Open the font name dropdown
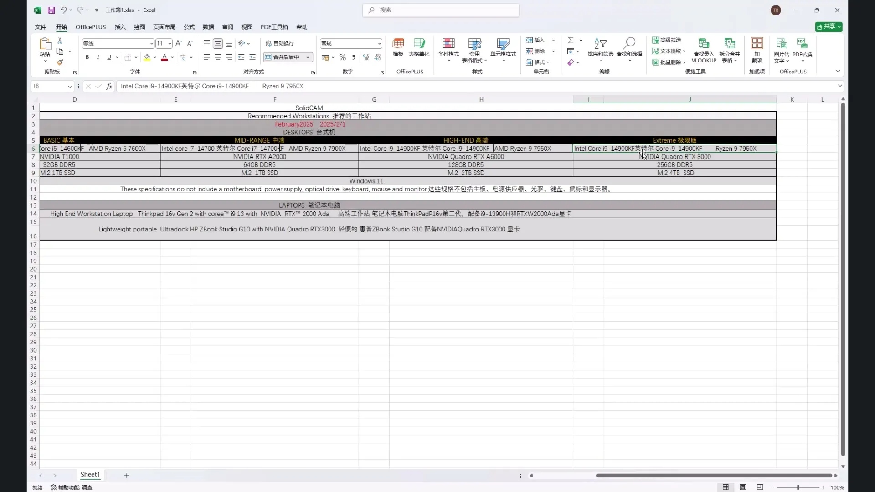 tap(151, 44)
